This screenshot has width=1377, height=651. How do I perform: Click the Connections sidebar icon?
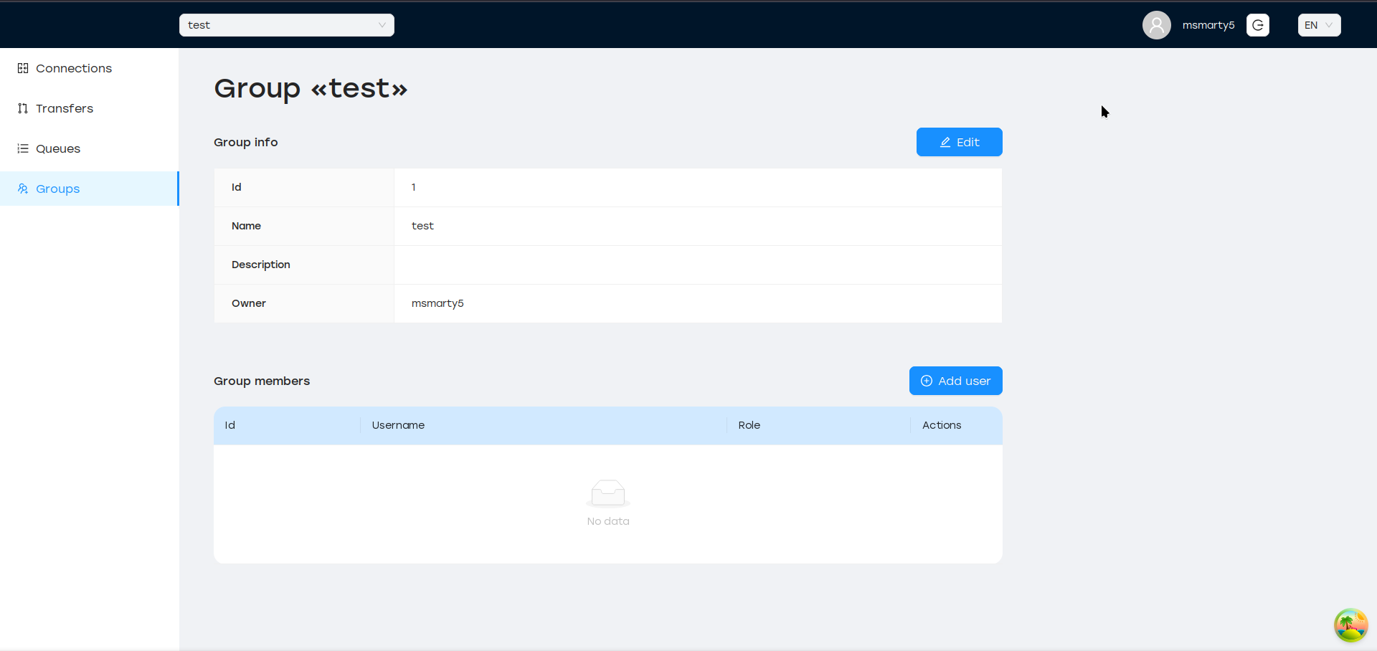pos(23,68)
